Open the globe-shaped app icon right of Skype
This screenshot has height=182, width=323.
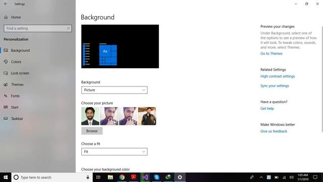click(x=168, y=177)
